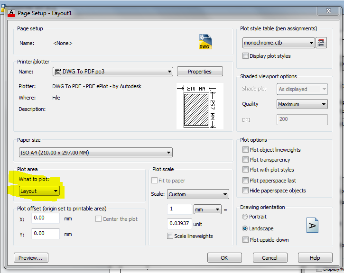Click the AutoCAD logo in the title bar

[x=11, y=13]
